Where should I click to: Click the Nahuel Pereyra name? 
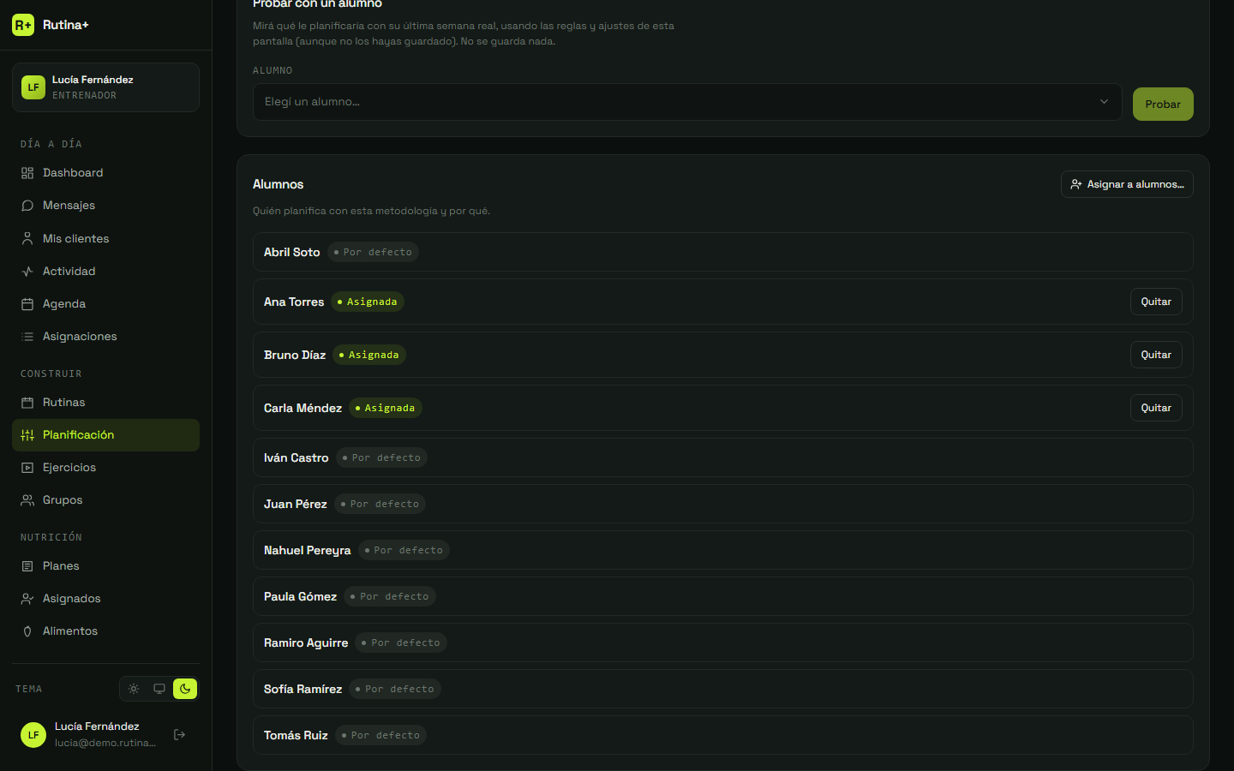308,550
